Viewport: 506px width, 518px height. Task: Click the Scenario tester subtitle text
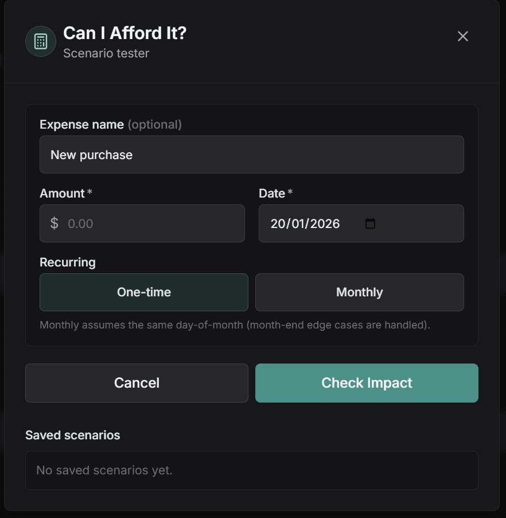coord(106,53)
